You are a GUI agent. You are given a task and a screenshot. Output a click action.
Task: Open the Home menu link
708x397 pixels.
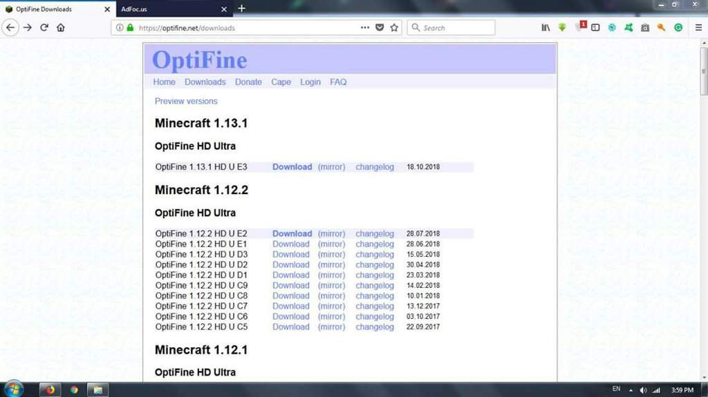[164, 82]
